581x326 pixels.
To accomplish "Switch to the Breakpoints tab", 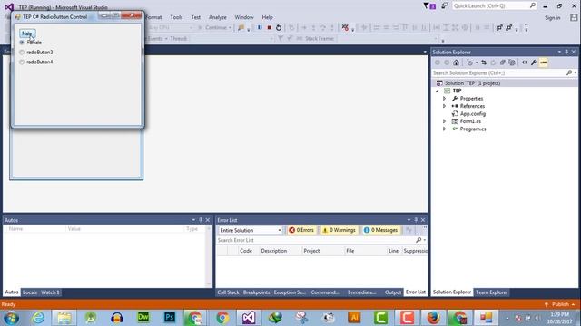I will click(256, 292).
